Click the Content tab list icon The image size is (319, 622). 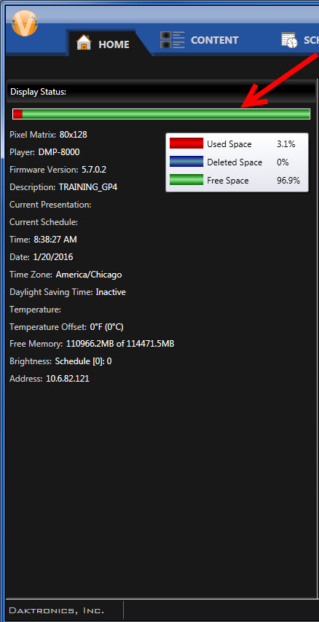coord(173,39)
